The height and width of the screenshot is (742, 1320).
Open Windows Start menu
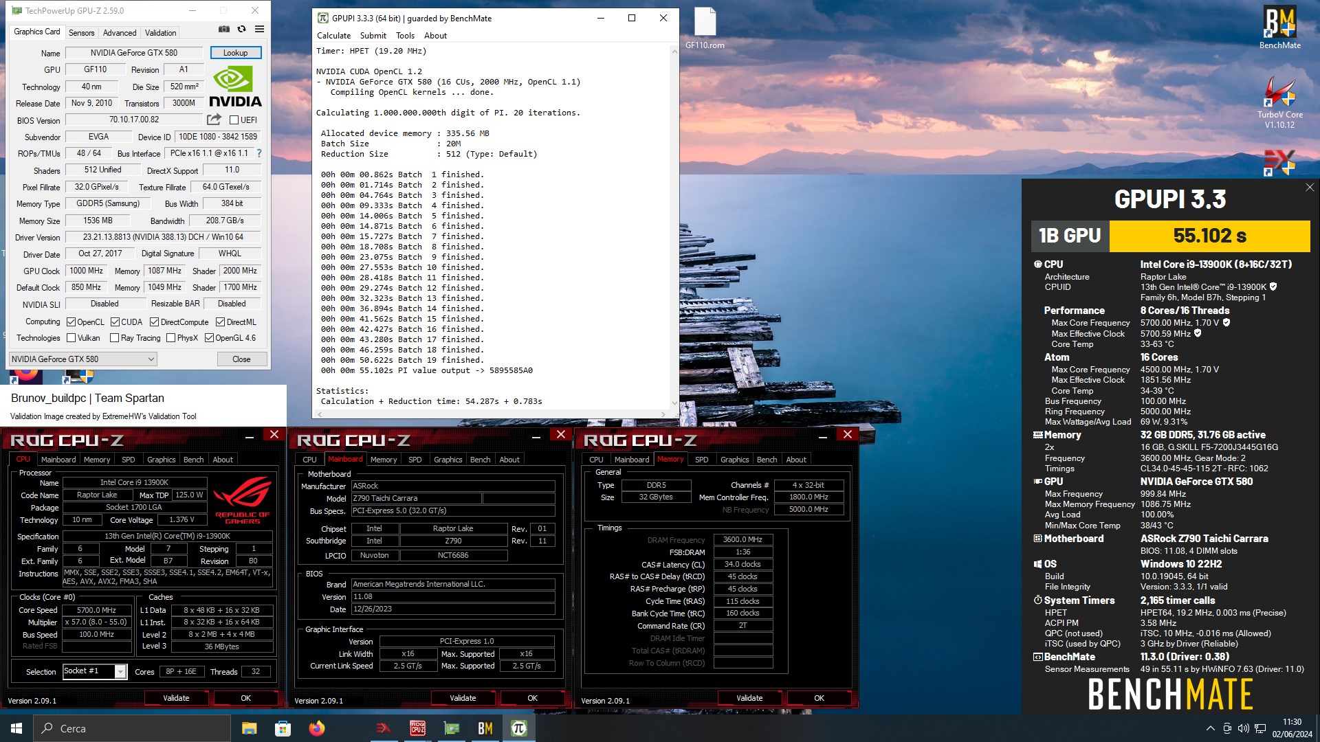click(16, 728)
